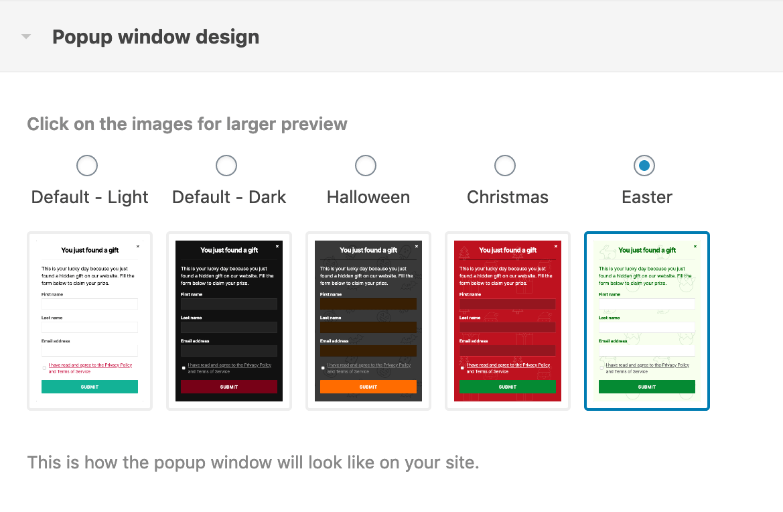The width and height of the screenshot is (783, 512).
Task: Click the Christmas label text
Action: tap(508, 197)
